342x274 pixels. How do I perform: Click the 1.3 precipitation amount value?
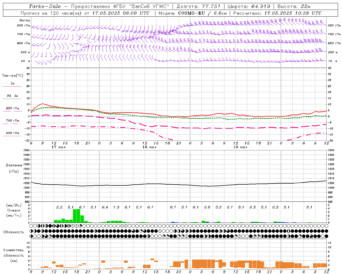(x=116, y=207)
